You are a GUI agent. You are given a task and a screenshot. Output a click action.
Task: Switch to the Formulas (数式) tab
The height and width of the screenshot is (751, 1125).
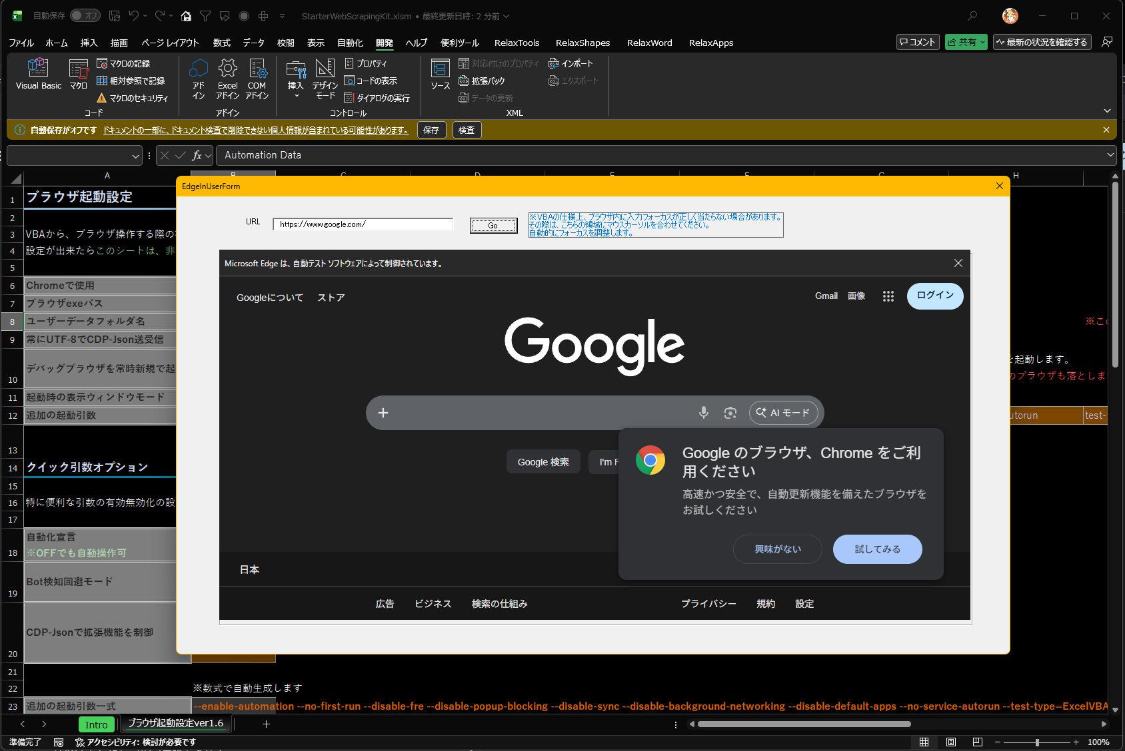pyautogui.click(x=221, y=43)
